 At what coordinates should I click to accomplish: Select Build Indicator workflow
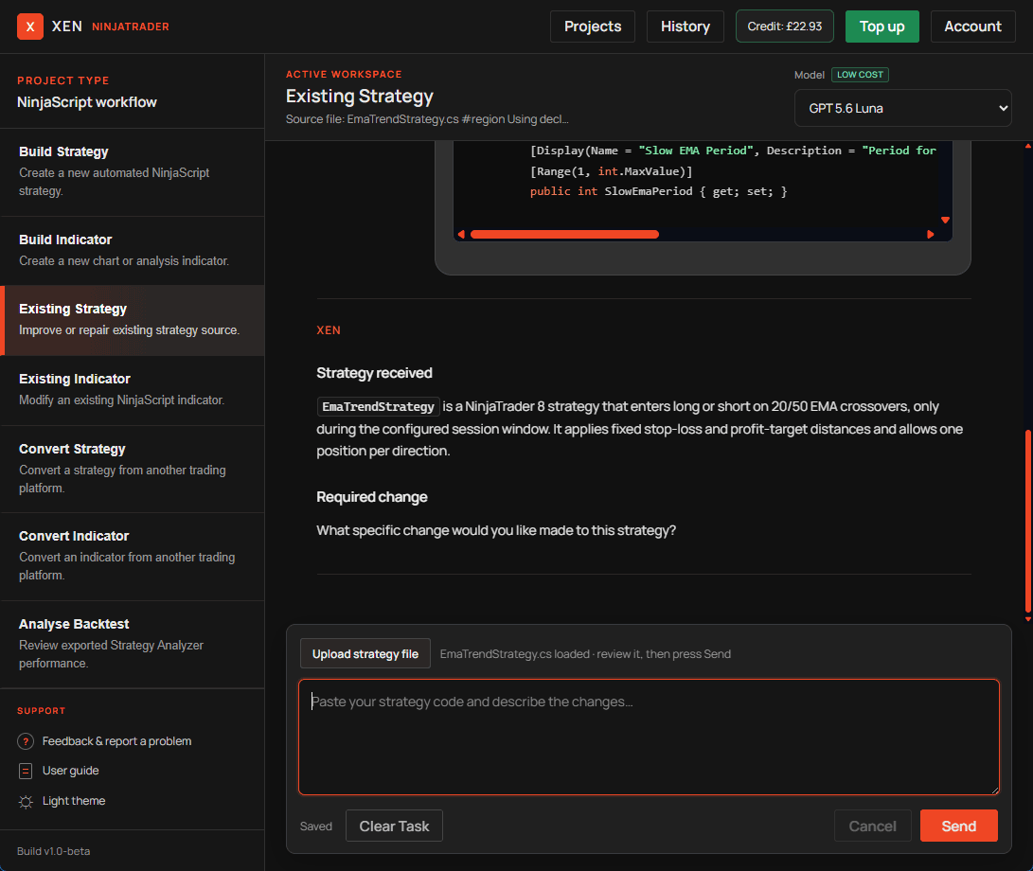coord(133,250)
